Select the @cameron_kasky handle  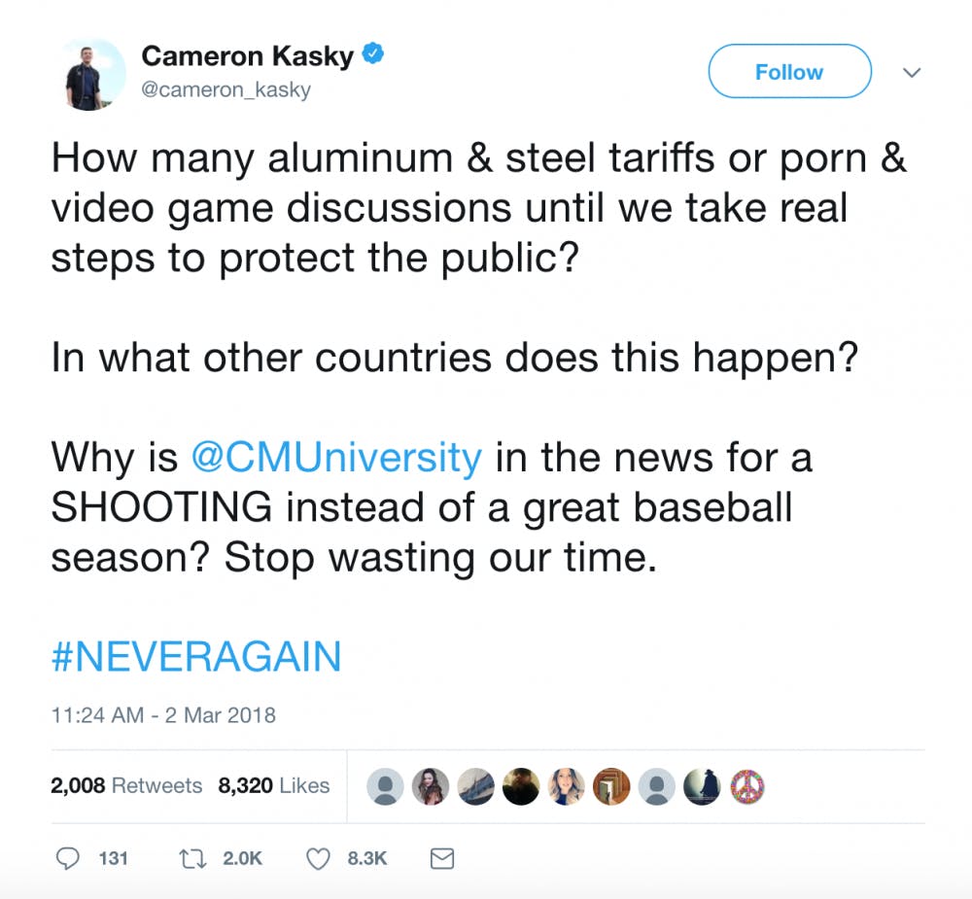coord(226,89)
